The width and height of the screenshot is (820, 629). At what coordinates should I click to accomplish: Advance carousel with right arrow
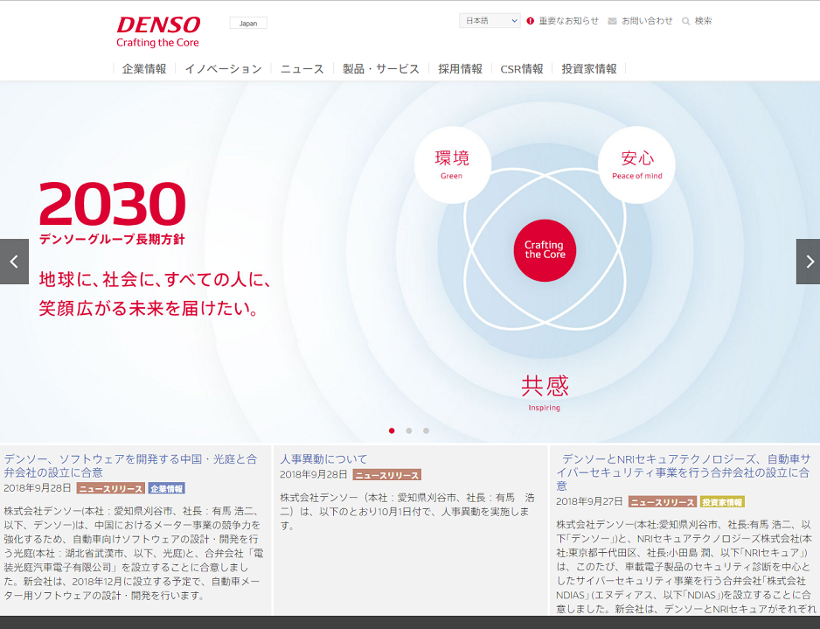click(x=808, y=262)
